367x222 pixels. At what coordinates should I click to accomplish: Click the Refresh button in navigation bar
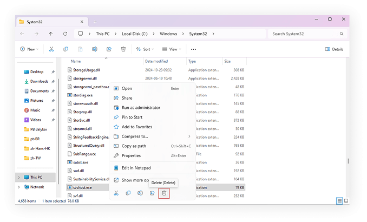[x=65, y=34]
